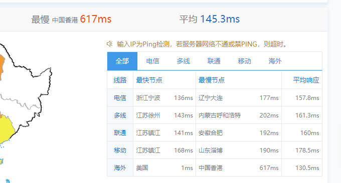Image resolution: width=341 pixels, height=183 pixels.
Task: Click the red 617ms slowest summary
Action: tap(96, 19)
